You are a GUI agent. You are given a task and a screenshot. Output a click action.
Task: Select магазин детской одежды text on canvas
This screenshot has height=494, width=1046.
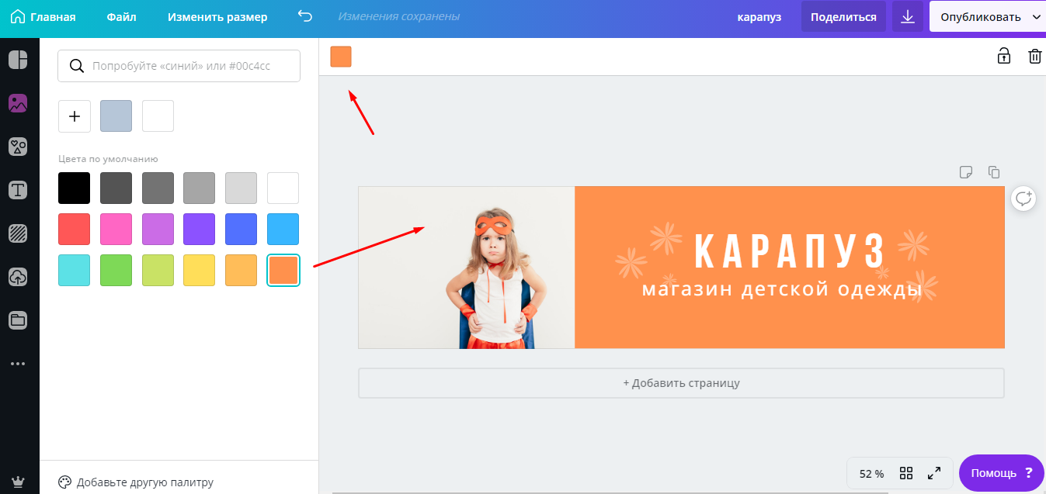[781, 289]
